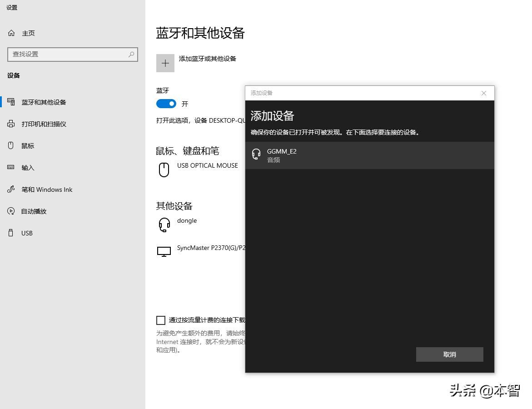Click 添加蓝牙或其他设备 label
The width and height of the screenshot is (532, 409).
pyautogui.click(x=208, y=59)
